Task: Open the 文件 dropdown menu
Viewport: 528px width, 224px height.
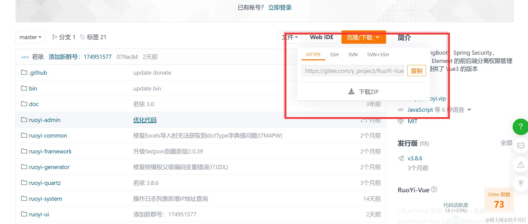Action: [290, 37]
